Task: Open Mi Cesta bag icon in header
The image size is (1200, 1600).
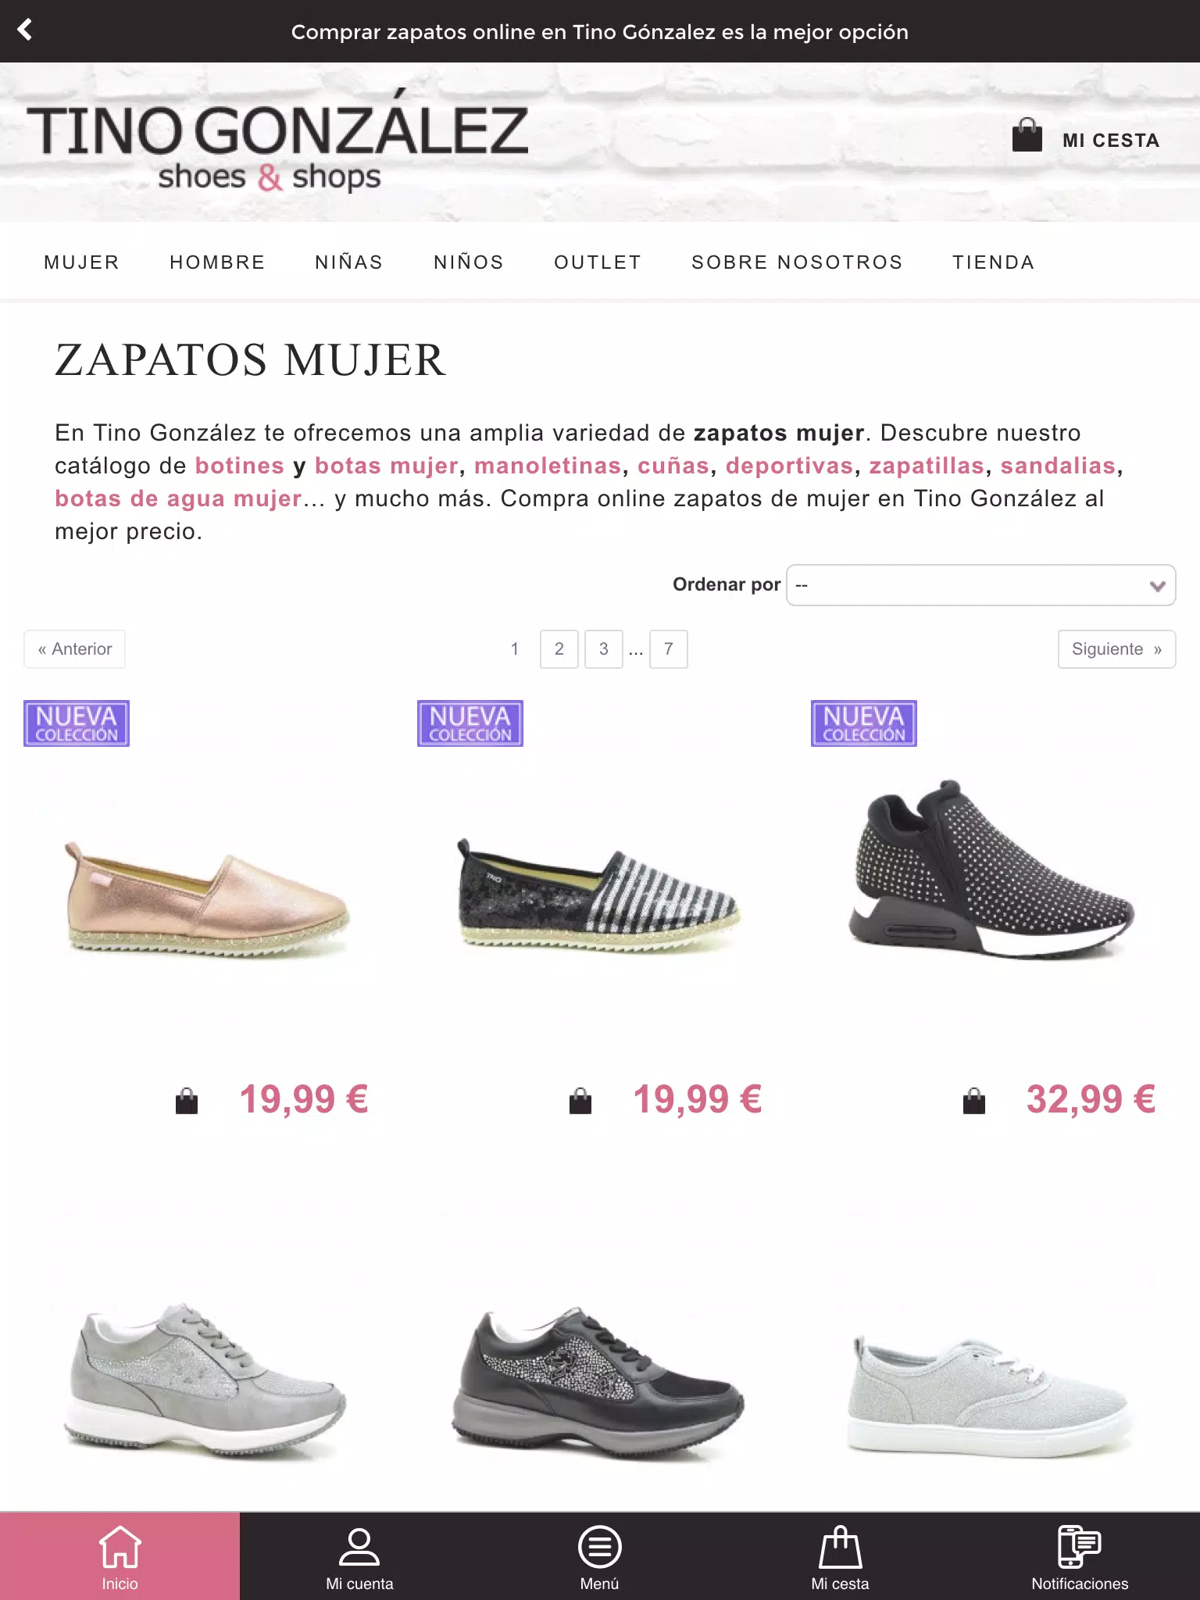Action: (1027, 135)
